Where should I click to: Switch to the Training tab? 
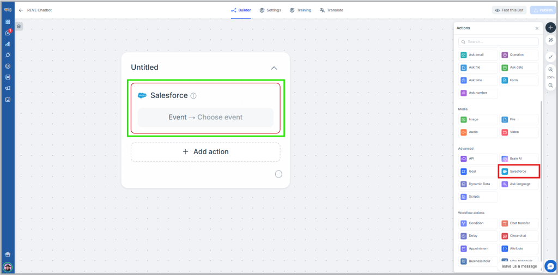(300, 10)
